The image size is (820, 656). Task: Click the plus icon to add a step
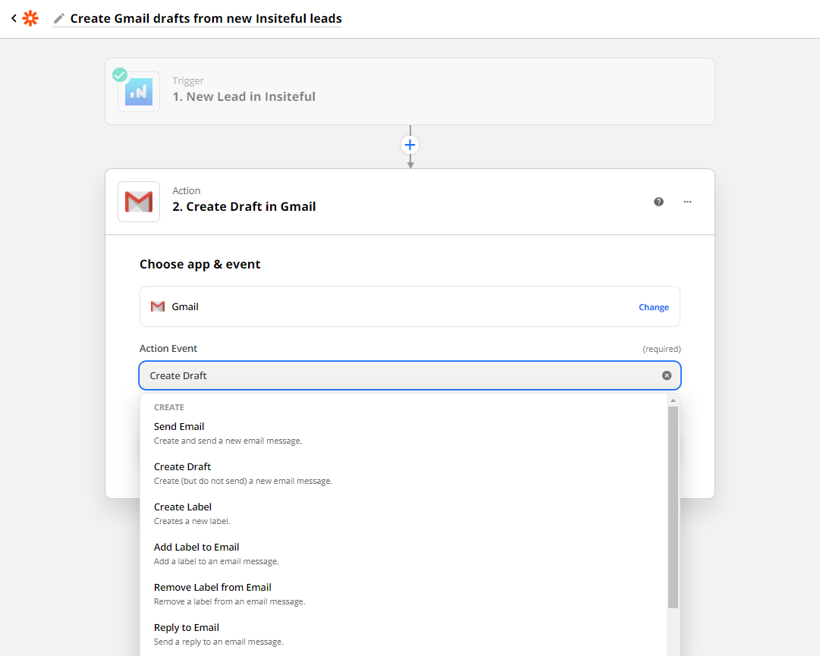pyautogui.click(x=410, y=144)
